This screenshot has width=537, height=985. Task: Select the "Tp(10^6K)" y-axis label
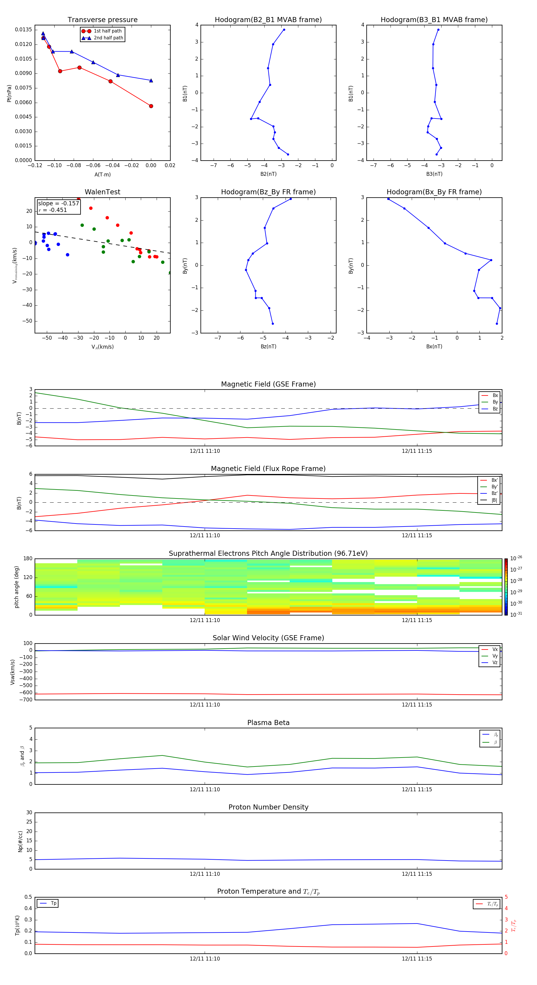(x=17, y=925)
